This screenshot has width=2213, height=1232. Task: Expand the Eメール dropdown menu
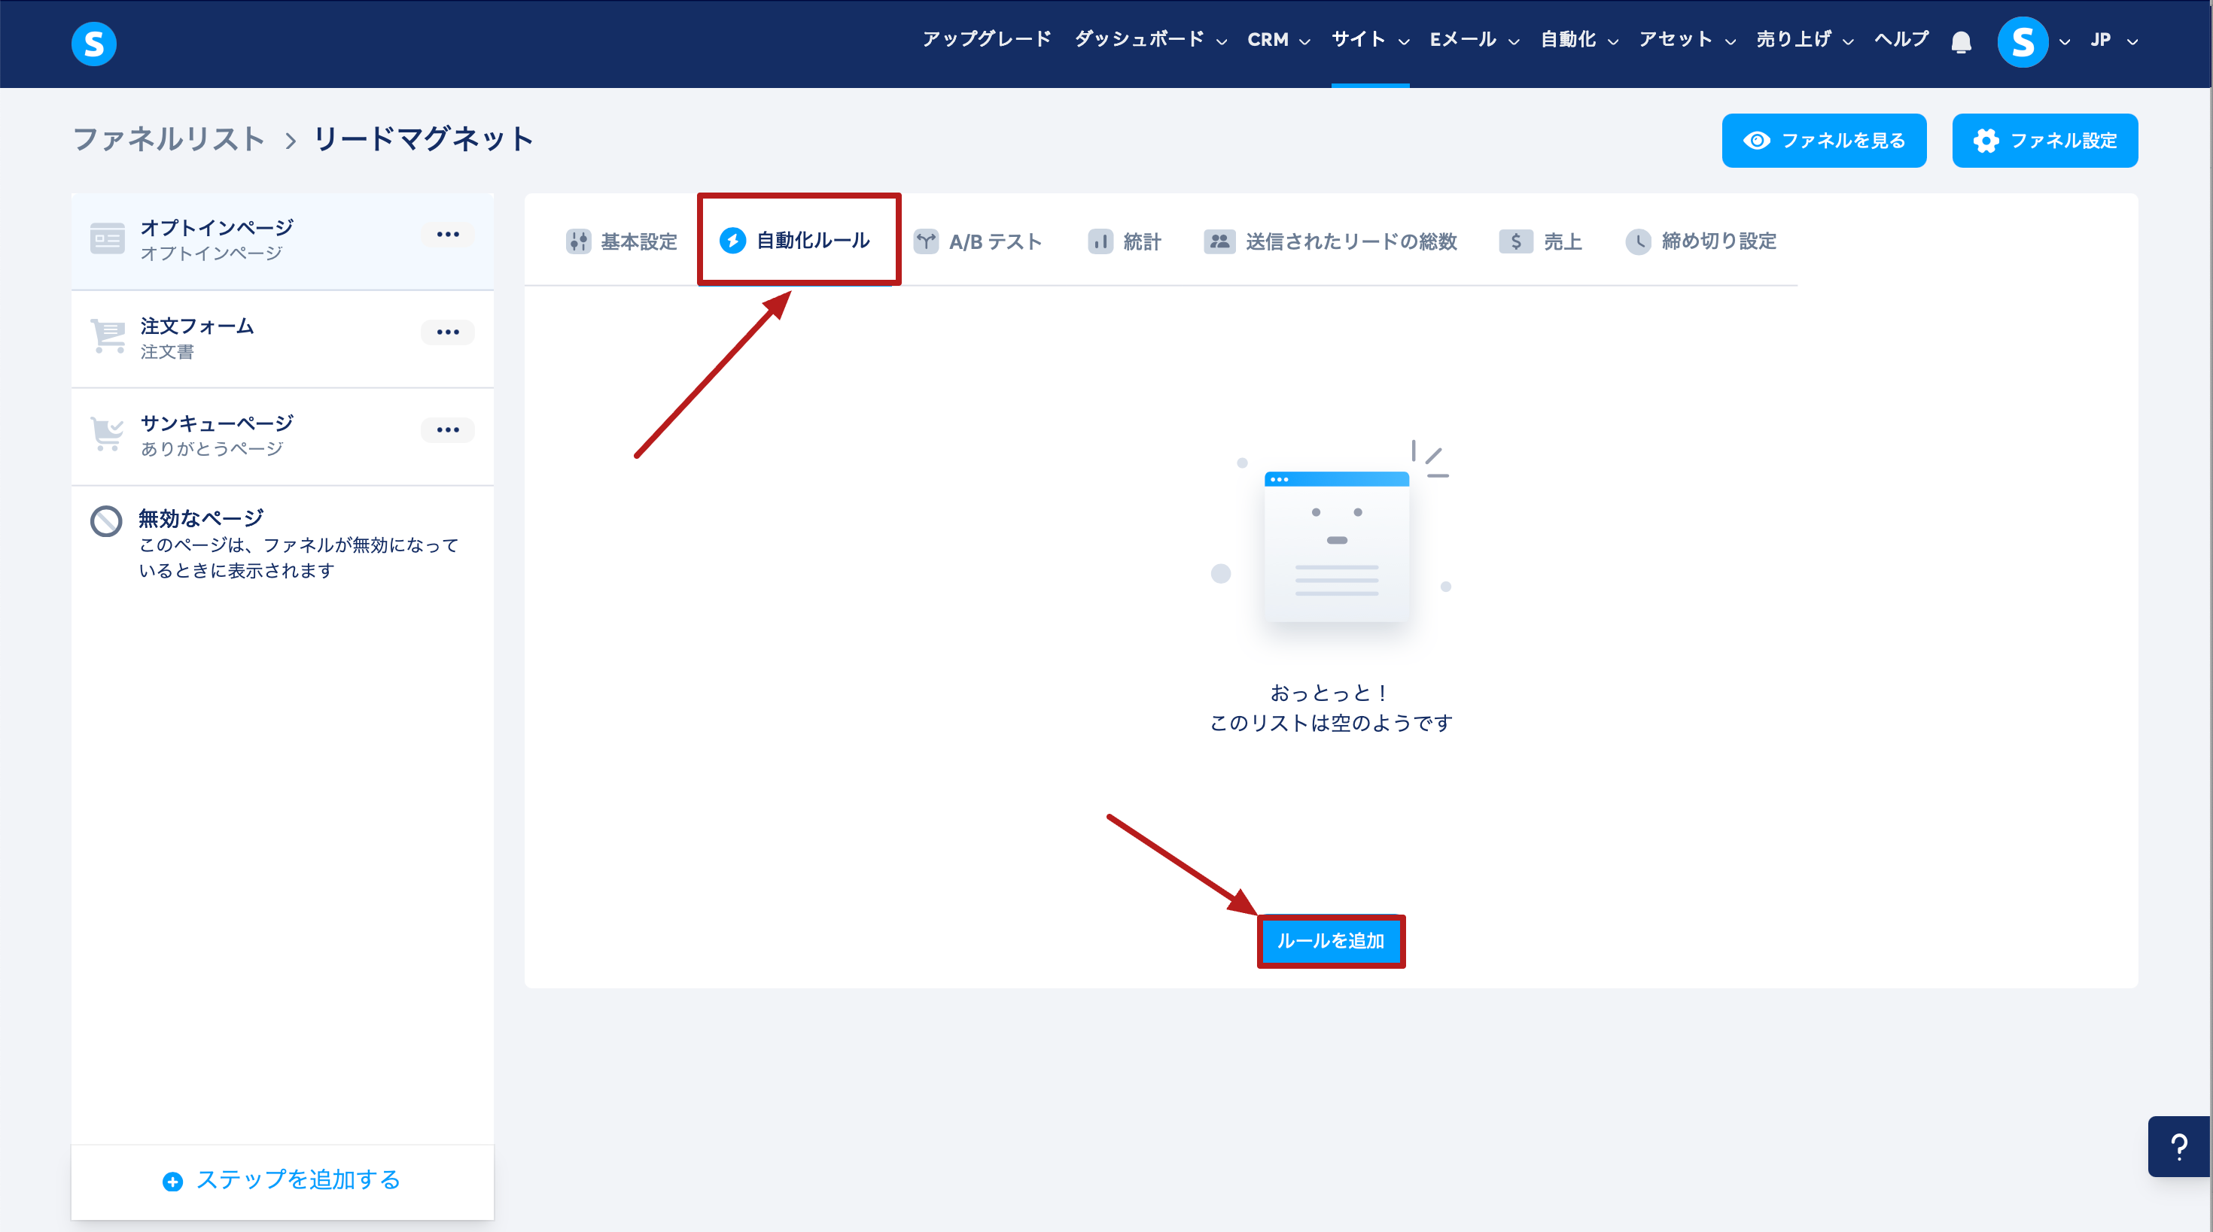(1473, 40)
